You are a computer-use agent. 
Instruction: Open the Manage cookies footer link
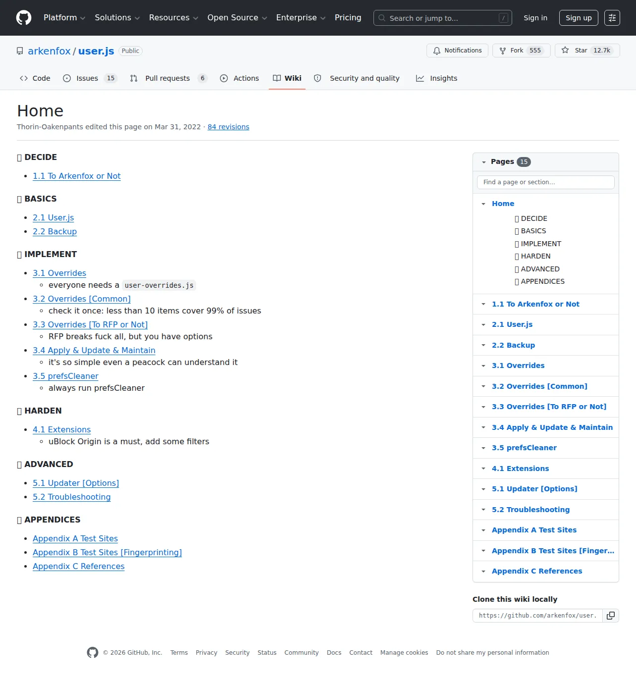click(x=404, y=653)
